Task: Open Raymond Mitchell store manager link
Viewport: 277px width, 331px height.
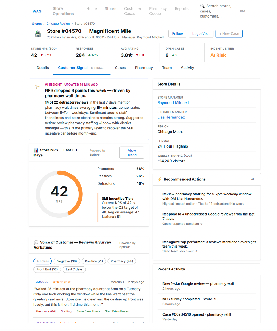Action: click(173, 103)
